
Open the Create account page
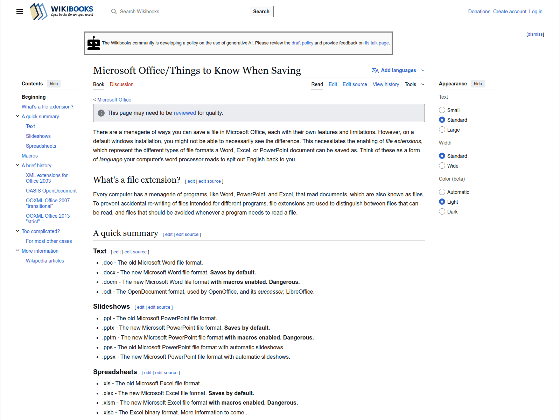[x=510, y=12]
